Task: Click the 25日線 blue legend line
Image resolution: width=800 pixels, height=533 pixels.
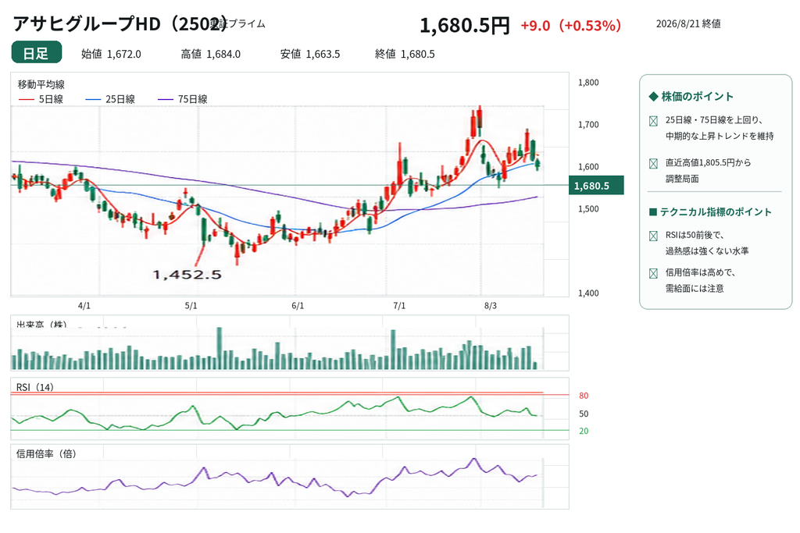Action: click(93, 99)
